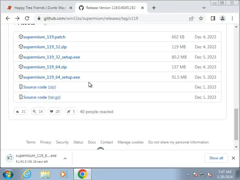Click the muted volume tray icon
This screenshot has width=240, height=180.
coord(210,174)
